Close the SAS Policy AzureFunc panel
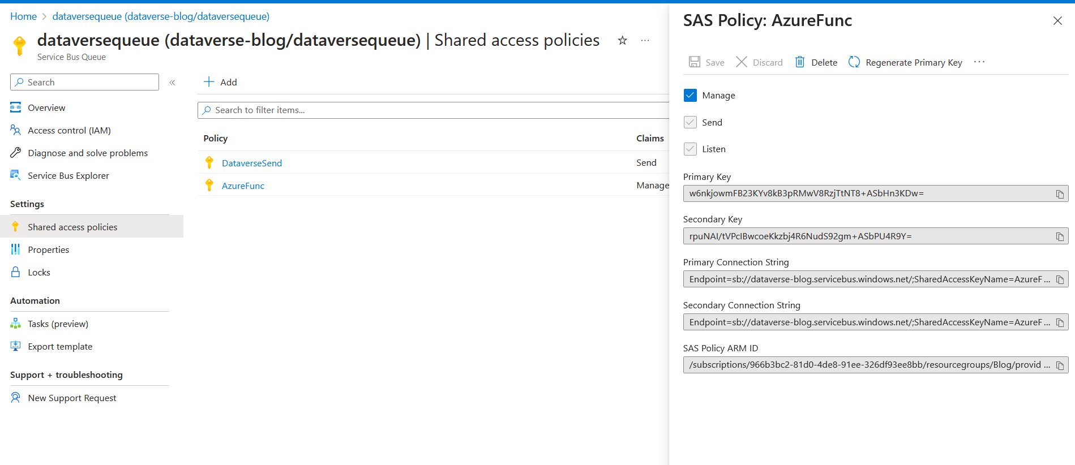 coord(1057,21)
